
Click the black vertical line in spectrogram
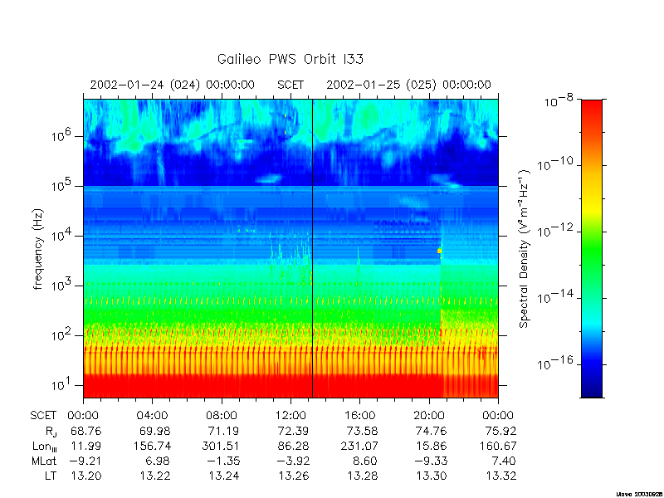pyautogui.click(x=313, y=248)
